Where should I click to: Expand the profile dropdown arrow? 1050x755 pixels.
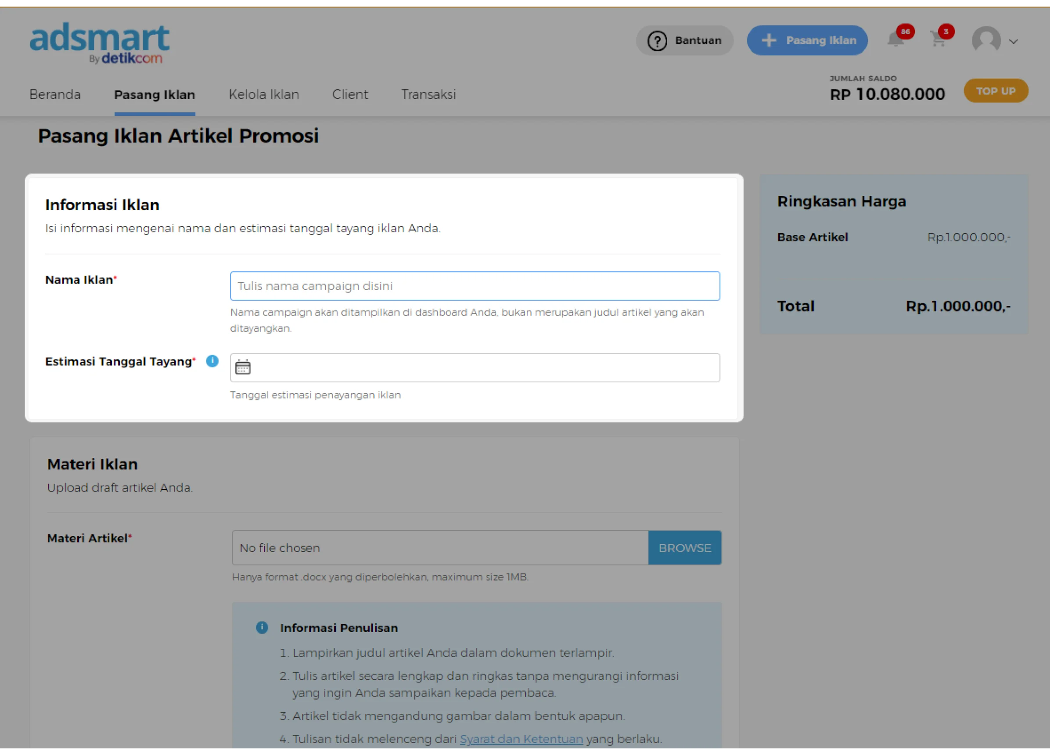coord(1014,42)
